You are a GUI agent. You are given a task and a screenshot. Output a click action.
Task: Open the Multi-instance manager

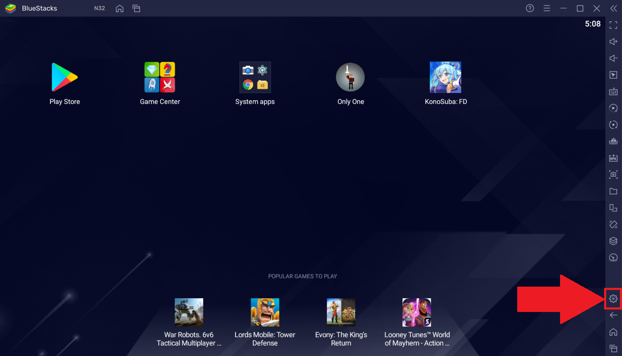click(x=613, y=208)
